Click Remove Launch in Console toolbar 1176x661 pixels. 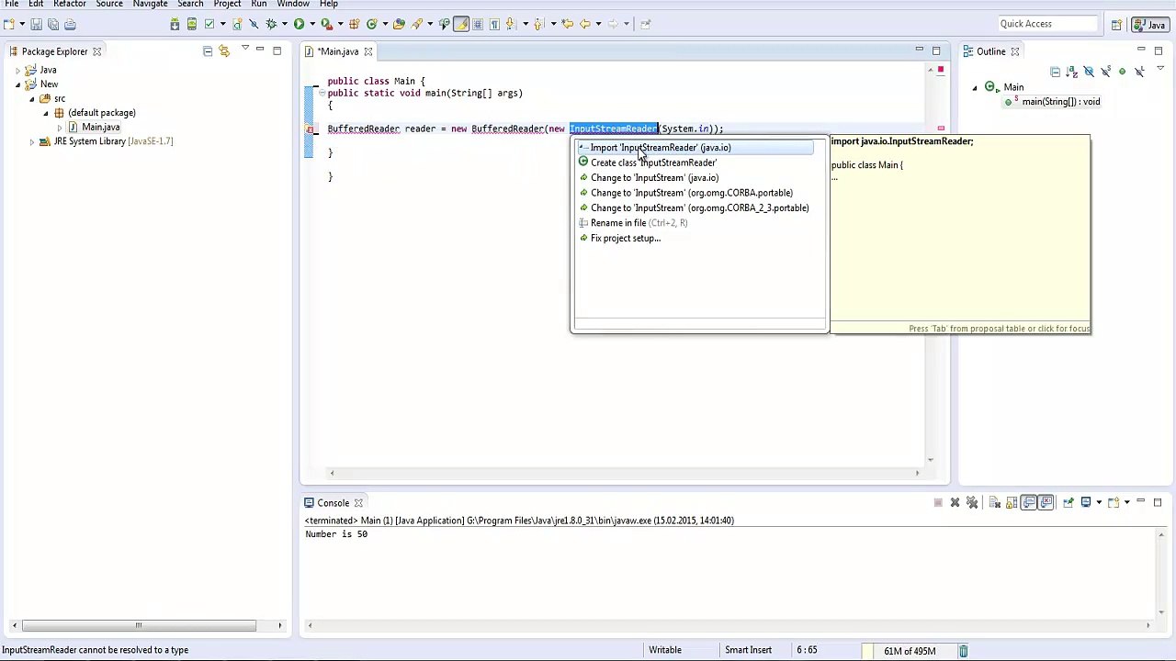(x=955, y=502)
